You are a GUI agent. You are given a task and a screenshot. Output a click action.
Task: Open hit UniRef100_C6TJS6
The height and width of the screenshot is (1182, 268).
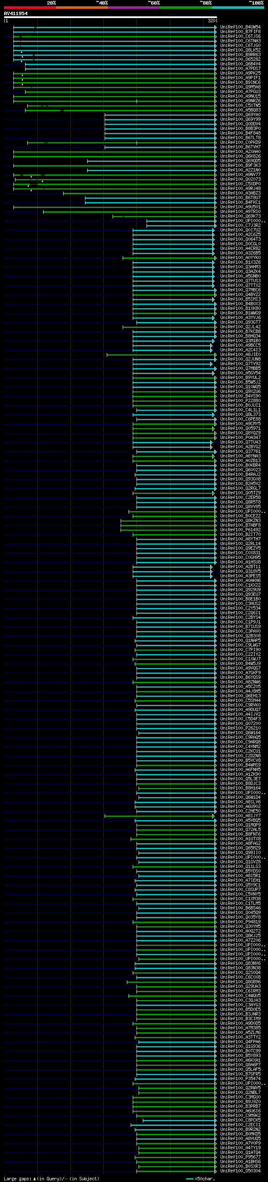pos(240,36)
